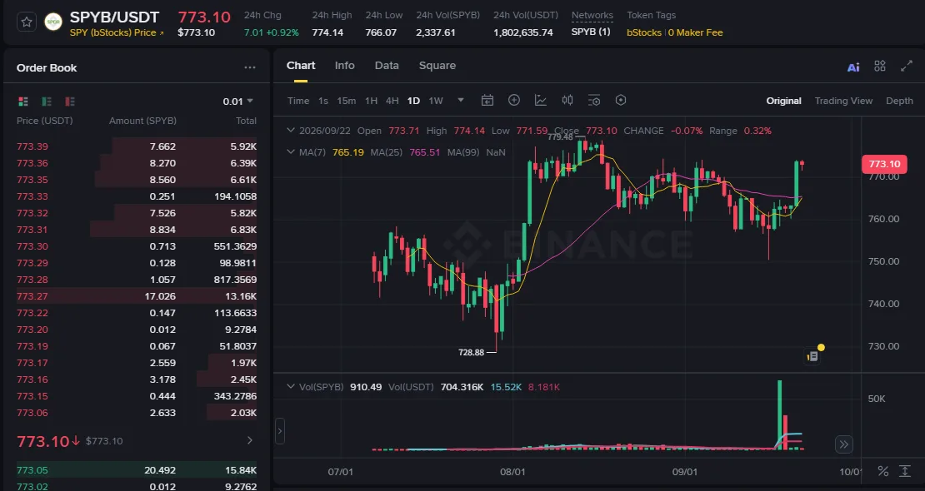
Task: Click the 0 Maker Fee tag
Action: [x=696, y=32]
